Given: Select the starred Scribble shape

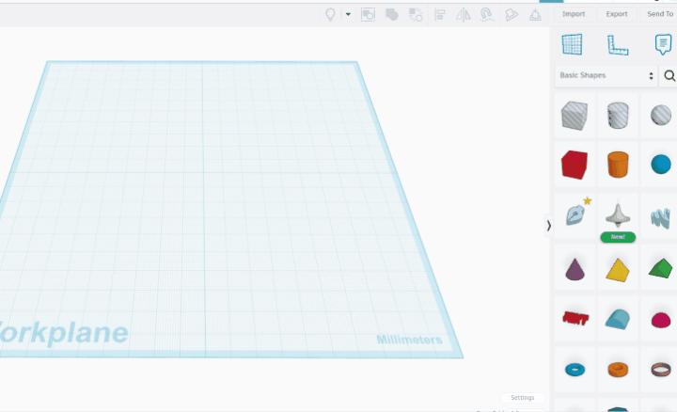Looking at the screenshot, I should point(575,214).
